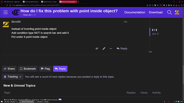Open the search tabs magnifier in the title bar
This screenshot has width=184, height=103.
click(x=174, y=2)
